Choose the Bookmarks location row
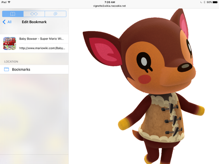 click(34, 69)
